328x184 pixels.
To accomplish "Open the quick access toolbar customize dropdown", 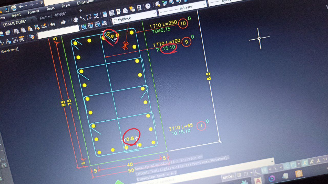I will (41, 3).
